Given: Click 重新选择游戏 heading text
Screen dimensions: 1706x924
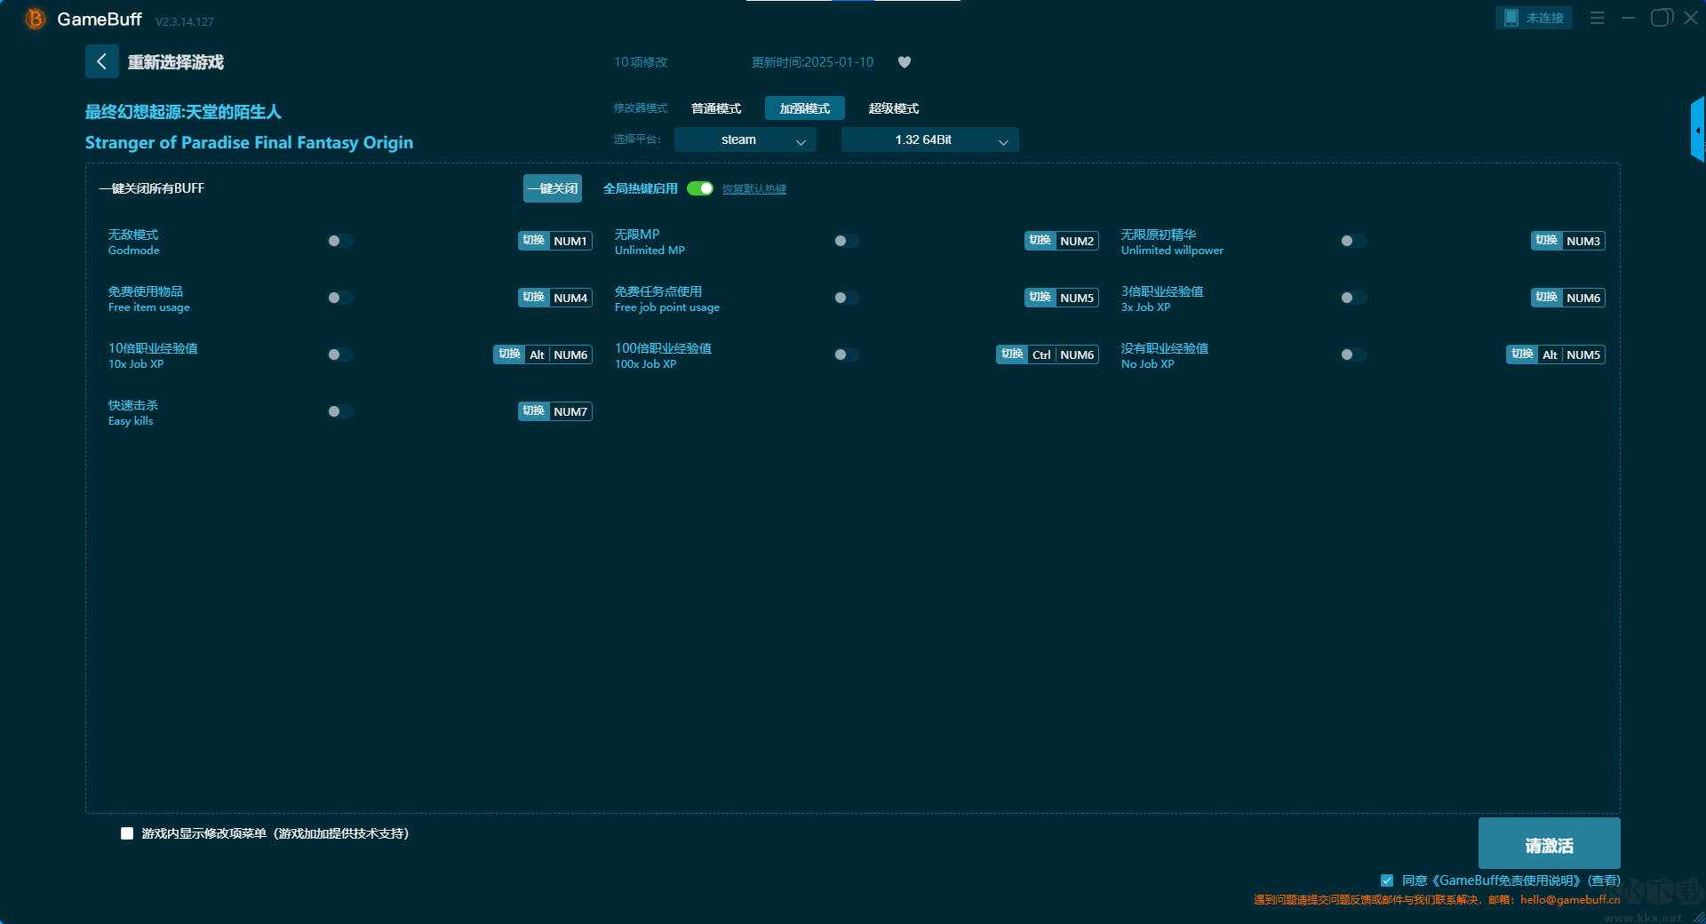Looking at the screenshot, I should tap(176, 62).
